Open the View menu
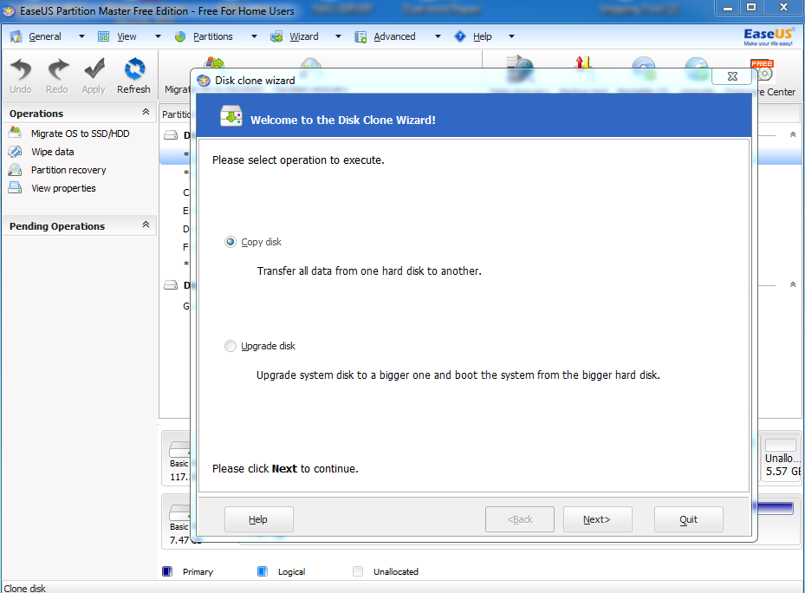The image size is (805, 593). point(127,36)
